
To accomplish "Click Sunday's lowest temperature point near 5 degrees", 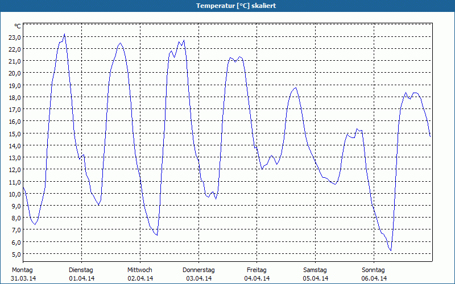I will tap(391, 250).
